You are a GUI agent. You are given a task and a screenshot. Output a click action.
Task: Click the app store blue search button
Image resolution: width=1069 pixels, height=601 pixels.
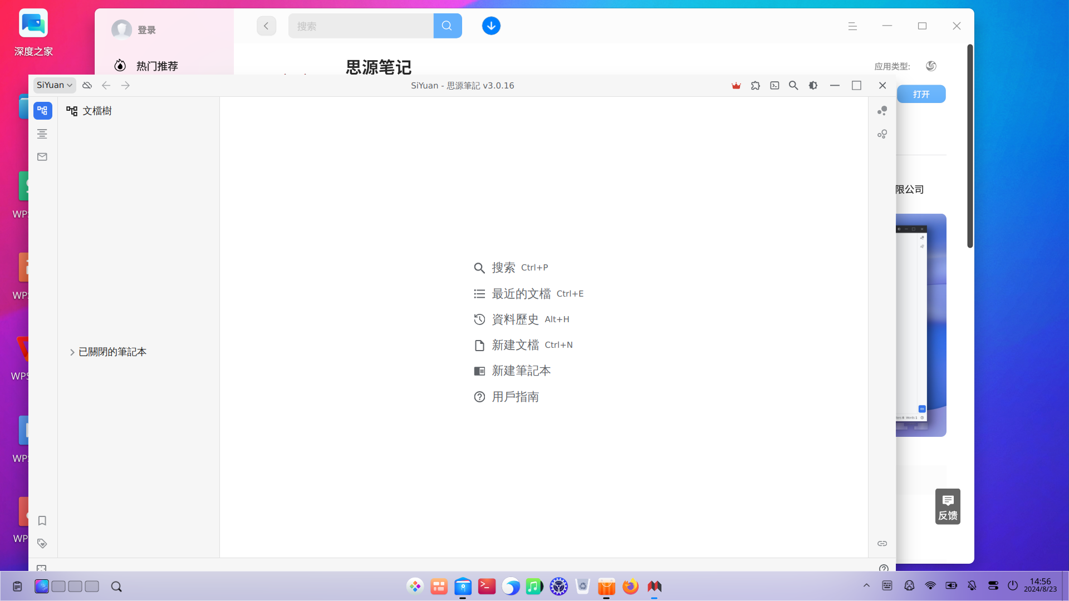[447, 26]
